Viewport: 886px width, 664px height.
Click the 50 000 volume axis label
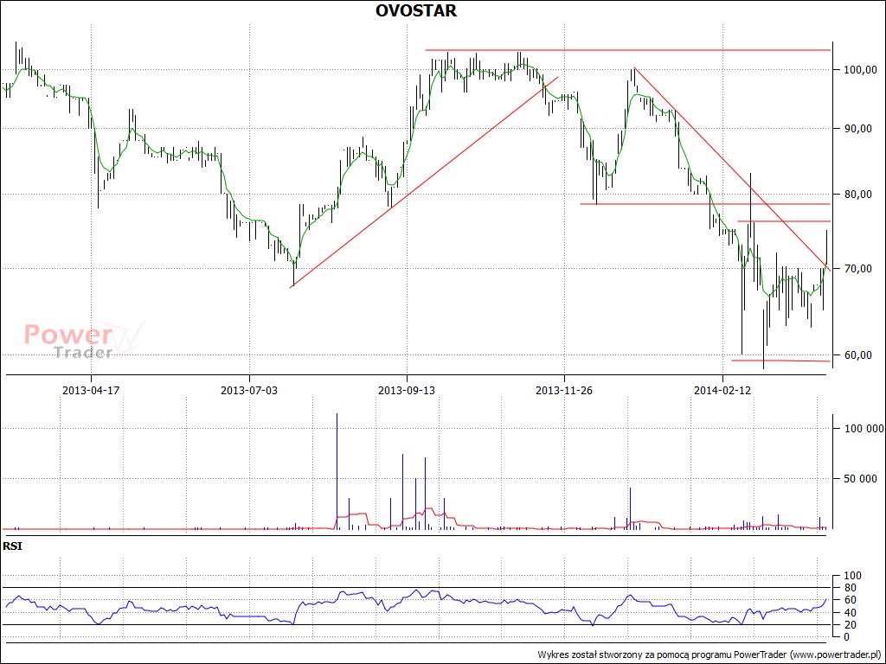[x=860, y=479]
